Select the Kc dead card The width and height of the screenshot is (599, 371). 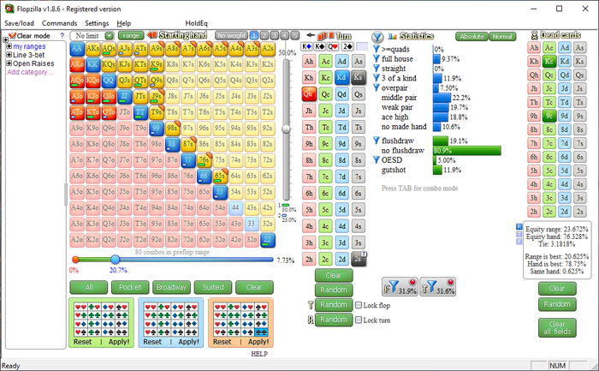coord(549,61)
